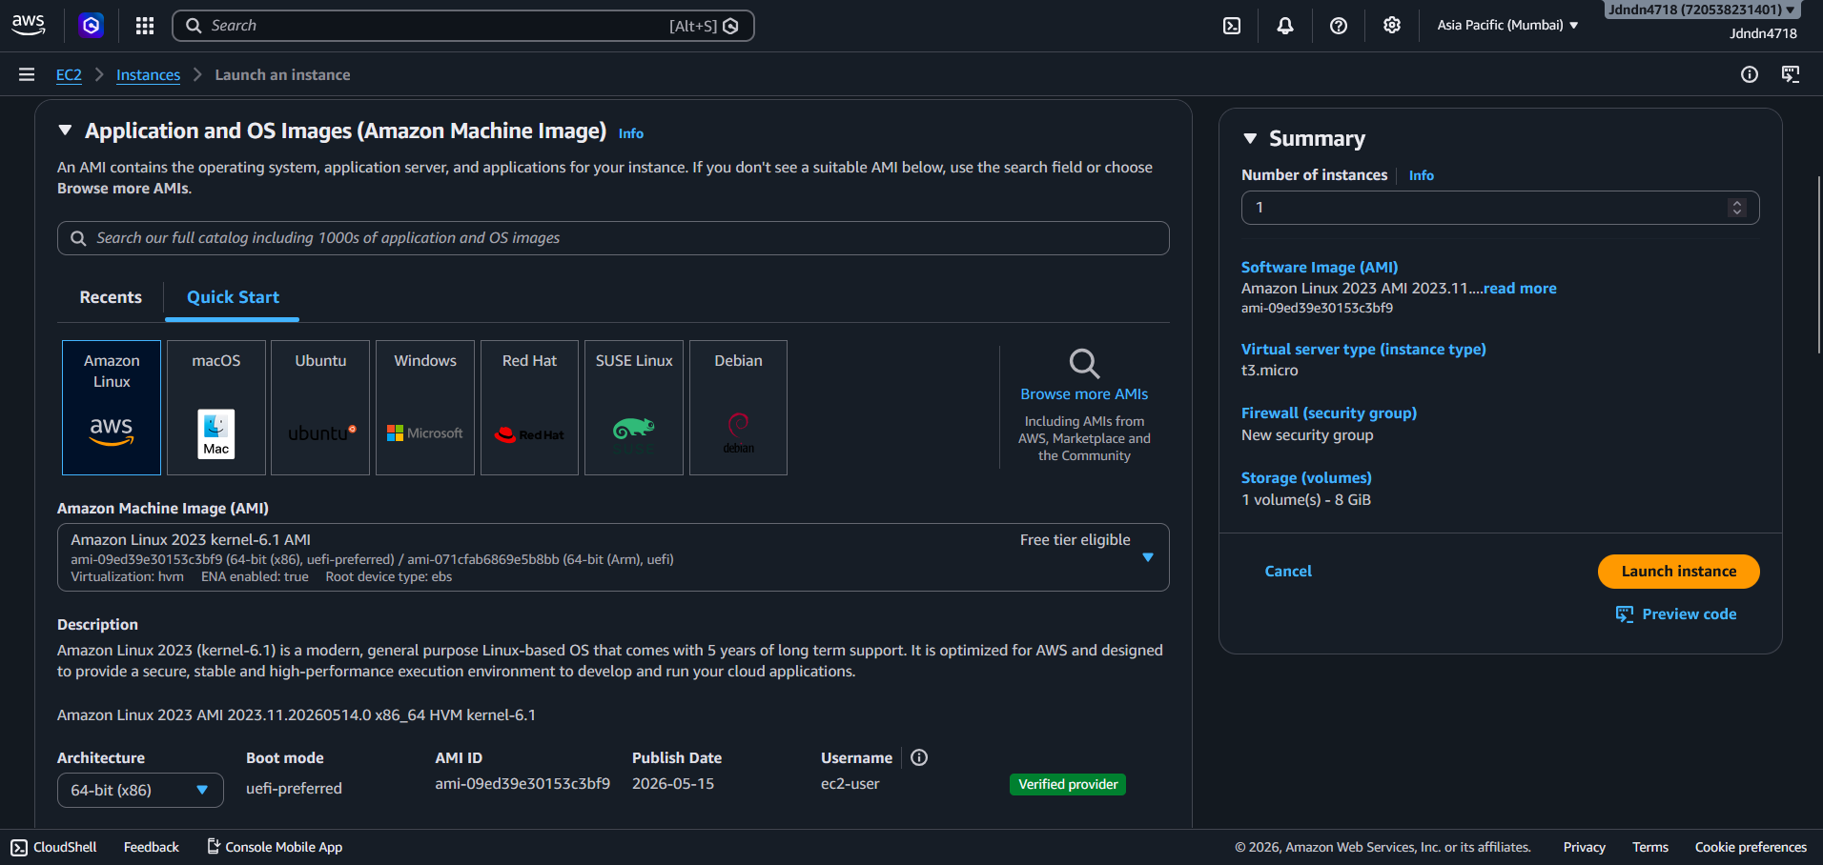
Task: Select the SUSE Linux AMI tile
Action: click(x=634, y=408)
